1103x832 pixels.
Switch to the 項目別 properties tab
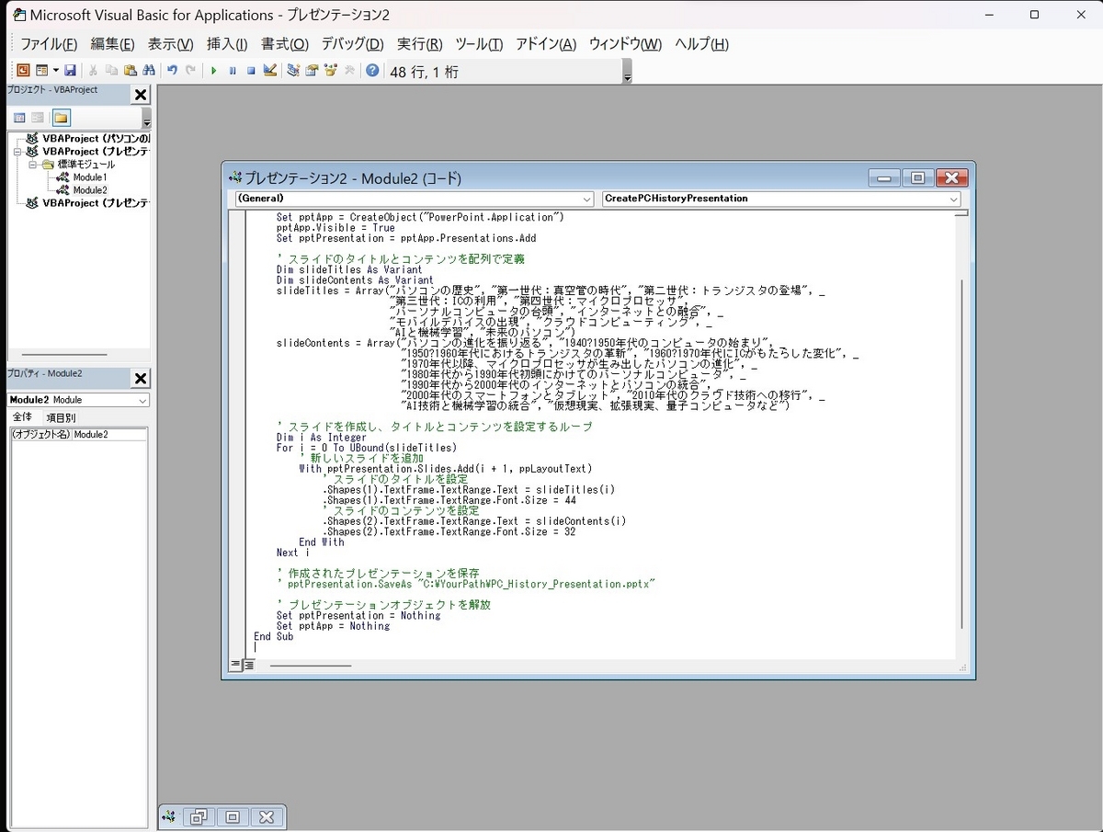(x=61, y=417)
